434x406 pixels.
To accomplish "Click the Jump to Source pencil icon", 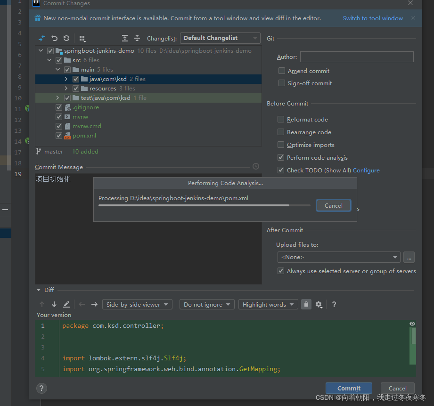I will [x=66, y=304].
